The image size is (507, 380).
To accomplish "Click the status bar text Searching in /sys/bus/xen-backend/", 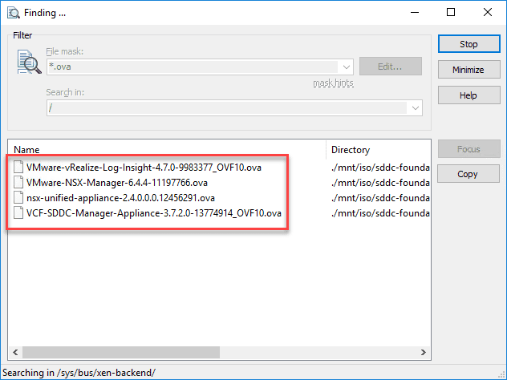I will click(x=79, y=373).
